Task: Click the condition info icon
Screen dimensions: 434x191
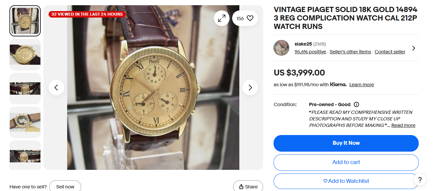Action: [x=356, y=104]
